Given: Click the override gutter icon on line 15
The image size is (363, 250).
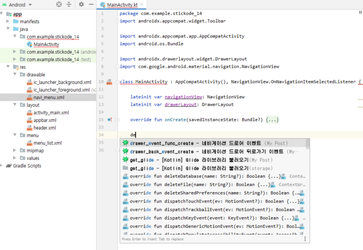Looking at the screenshot, I should (x=110, y=120).
